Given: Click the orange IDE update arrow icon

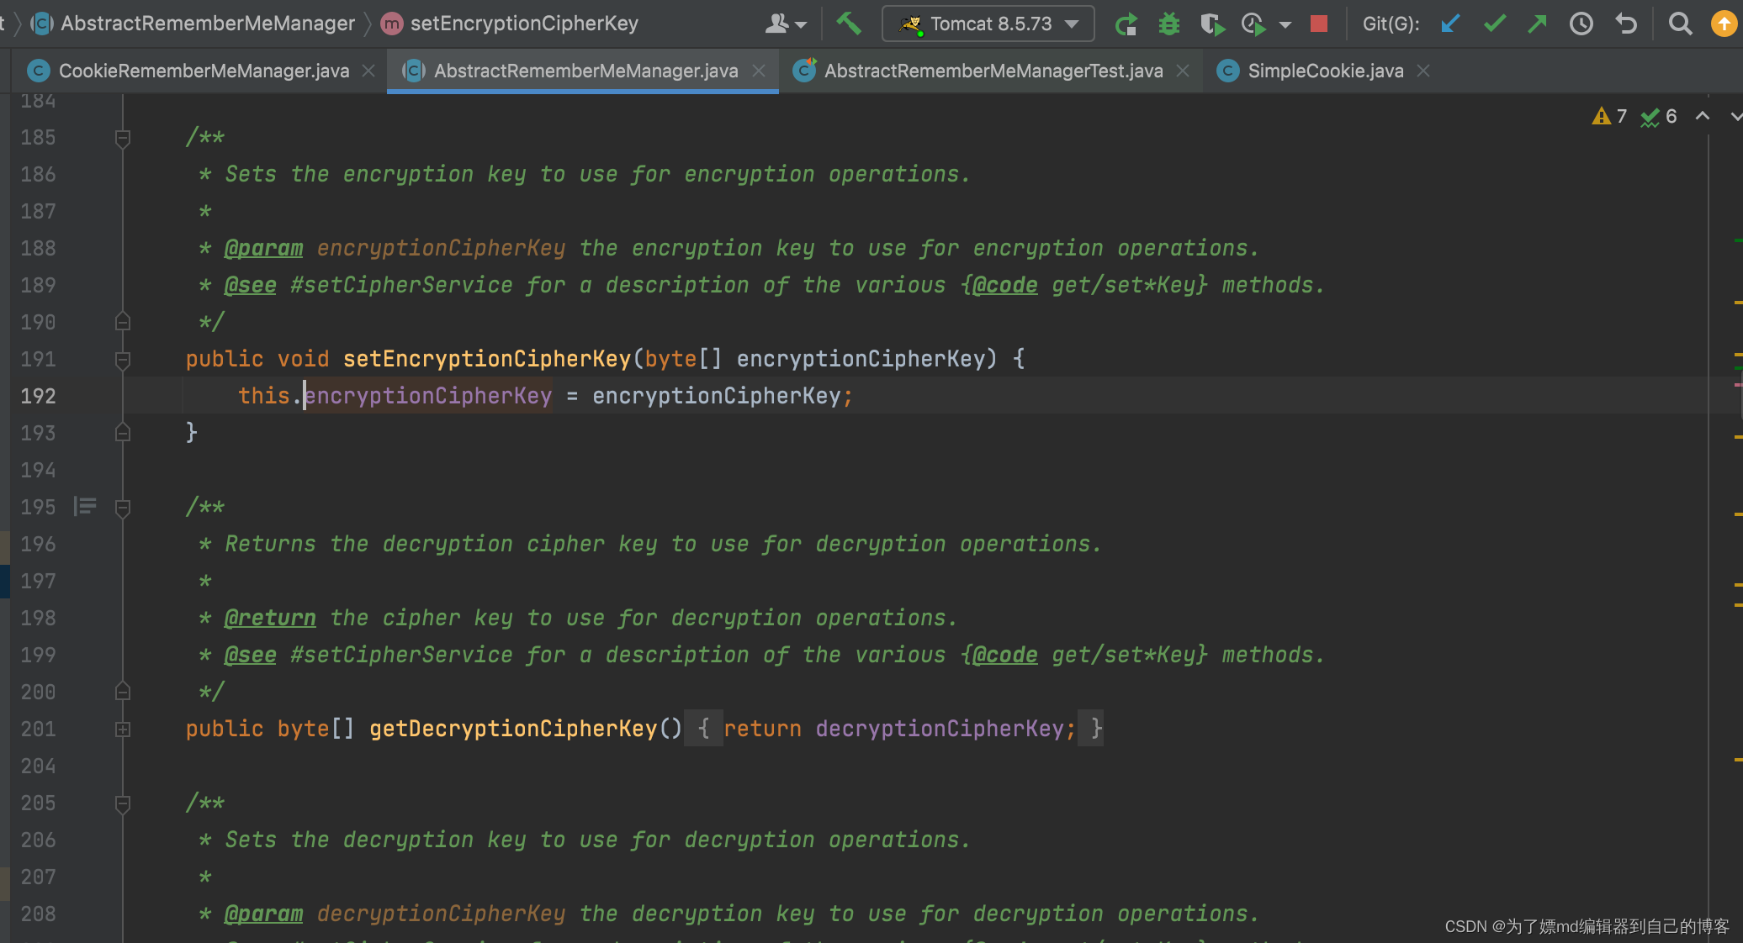Looking at the screenshot, I should coord(1724,24).
